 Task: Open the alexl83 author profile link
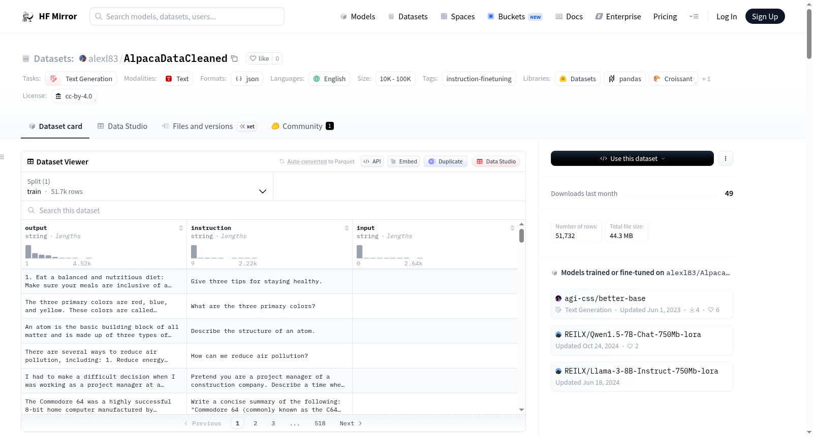tap(103, 58)
